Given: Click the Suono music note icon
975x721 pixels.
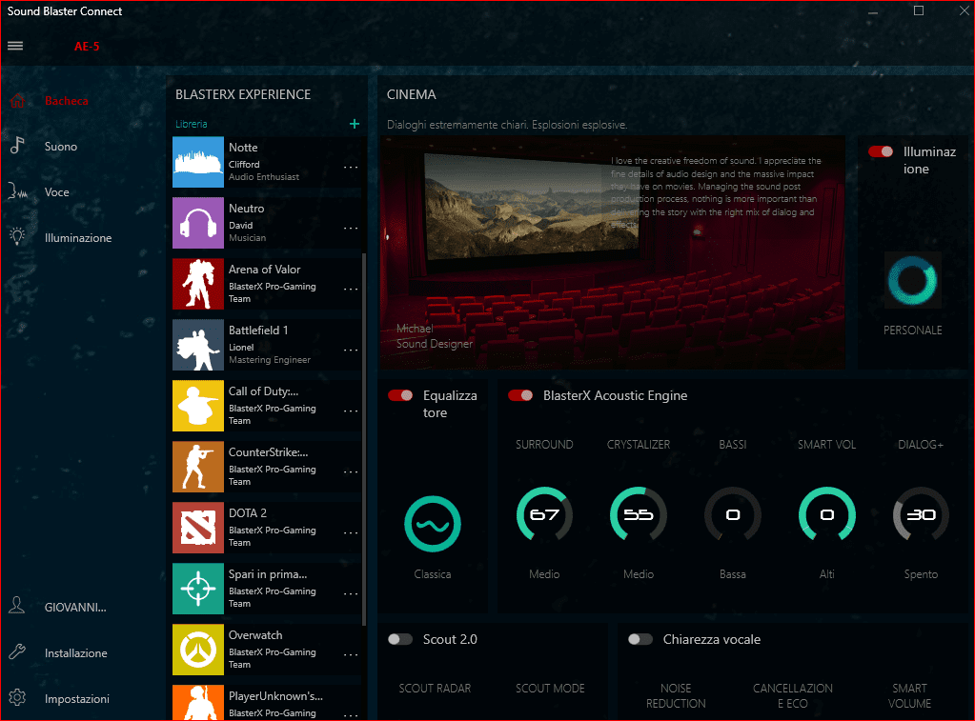Looking at the screenshot, I should click(x=16, y=146).
